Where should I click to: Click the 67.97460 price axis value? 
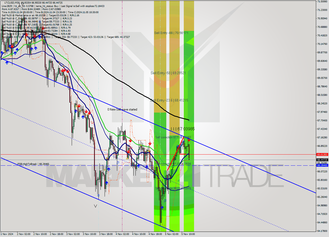[x=322, y=112]
